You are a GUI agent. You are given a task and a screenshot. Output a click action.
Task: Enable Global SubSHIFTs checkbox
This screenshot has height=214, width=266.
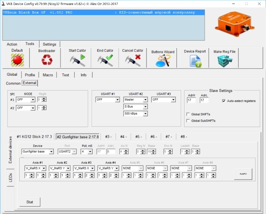pos(188,121)
